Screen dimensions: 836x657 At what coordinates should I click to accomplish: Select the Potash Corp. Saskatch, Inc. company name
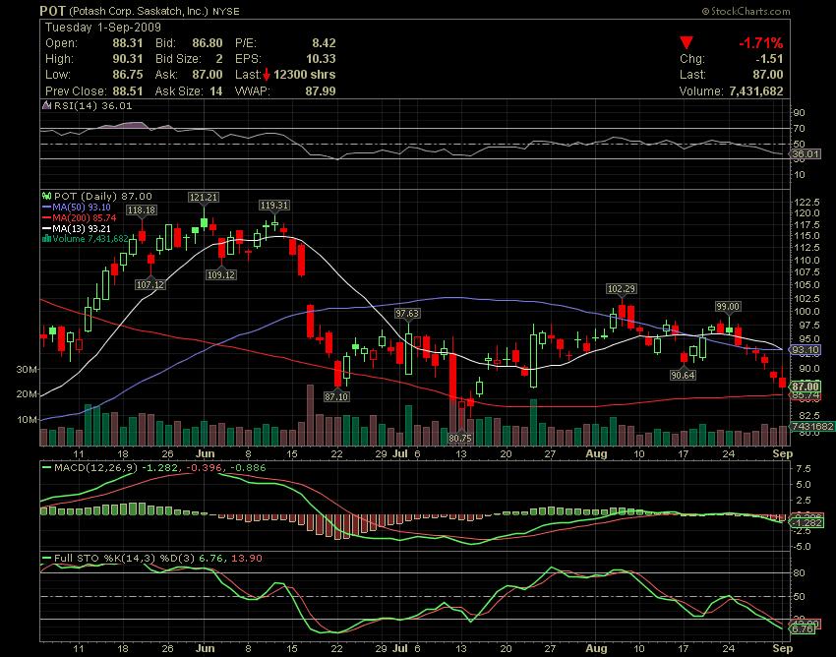click(139, 11)
